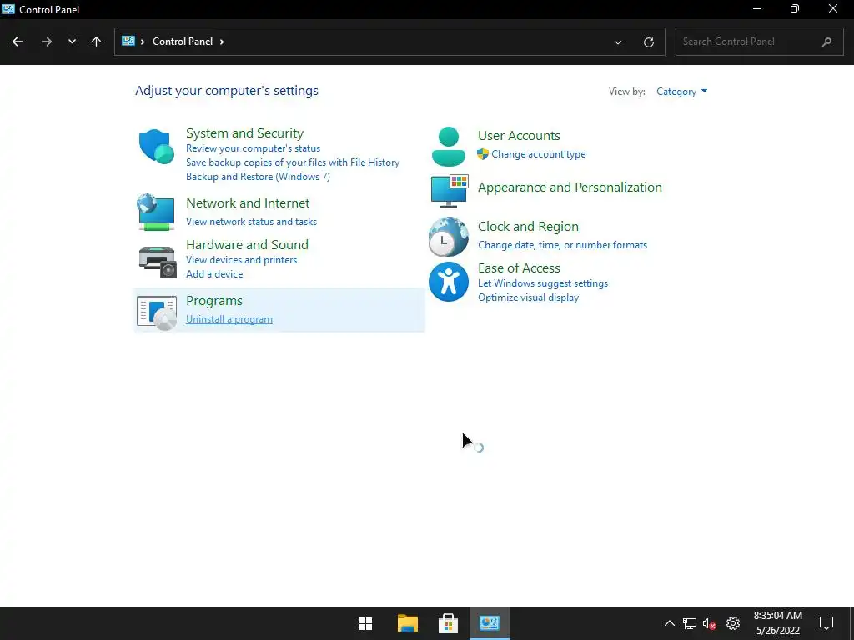Open the Network and Internet globe icon

coord(156,212)
